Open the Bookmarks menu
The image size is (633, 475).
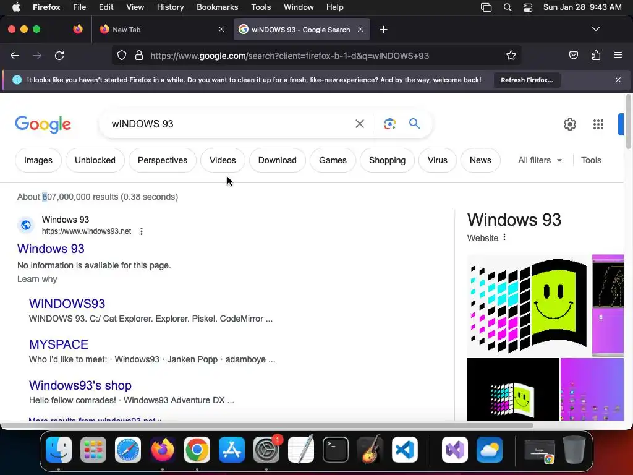point(217,7)
